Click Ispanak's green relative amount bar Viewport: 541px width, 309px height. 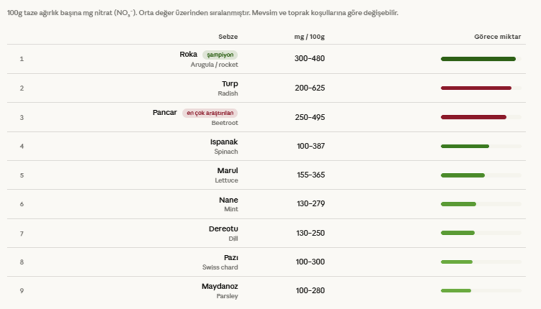point(464,146)
